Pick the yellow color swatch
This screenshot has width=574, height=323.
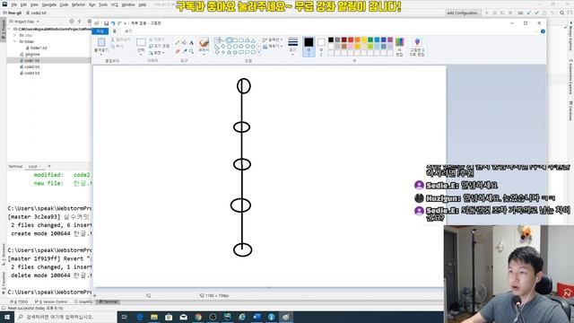(x=364, y=39)
